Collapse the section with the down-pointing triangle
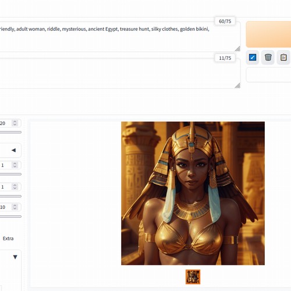The image size is (291, 291). pos(15,257)
